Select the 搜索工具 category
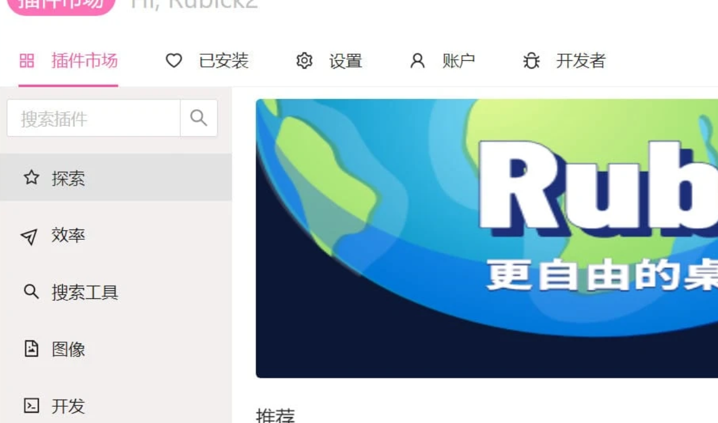 point(116,292)
